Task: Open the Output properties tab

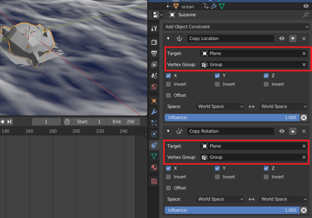Action: [154, 53]
